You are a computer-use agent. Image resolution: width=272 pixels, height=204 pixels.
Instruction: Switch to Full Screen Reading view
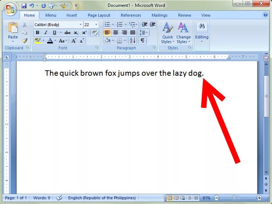[176, 198]
